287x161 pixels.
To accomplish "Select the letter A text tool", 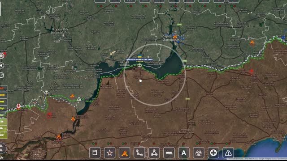I will tap(184, 153).
